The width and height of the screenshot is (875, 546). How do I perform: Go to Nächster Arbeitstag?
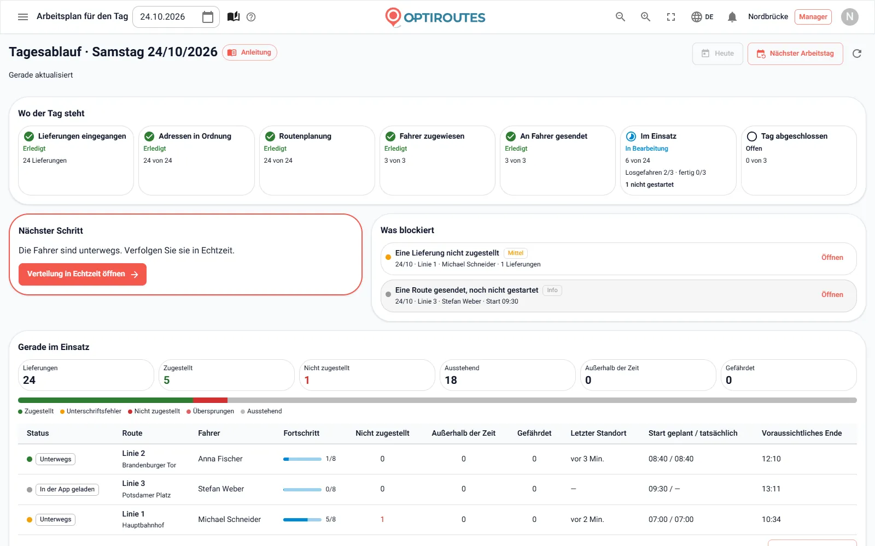tap(795, 54)
